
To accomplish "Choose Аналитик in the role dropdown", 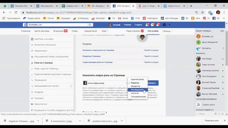I will pos(138,93).
